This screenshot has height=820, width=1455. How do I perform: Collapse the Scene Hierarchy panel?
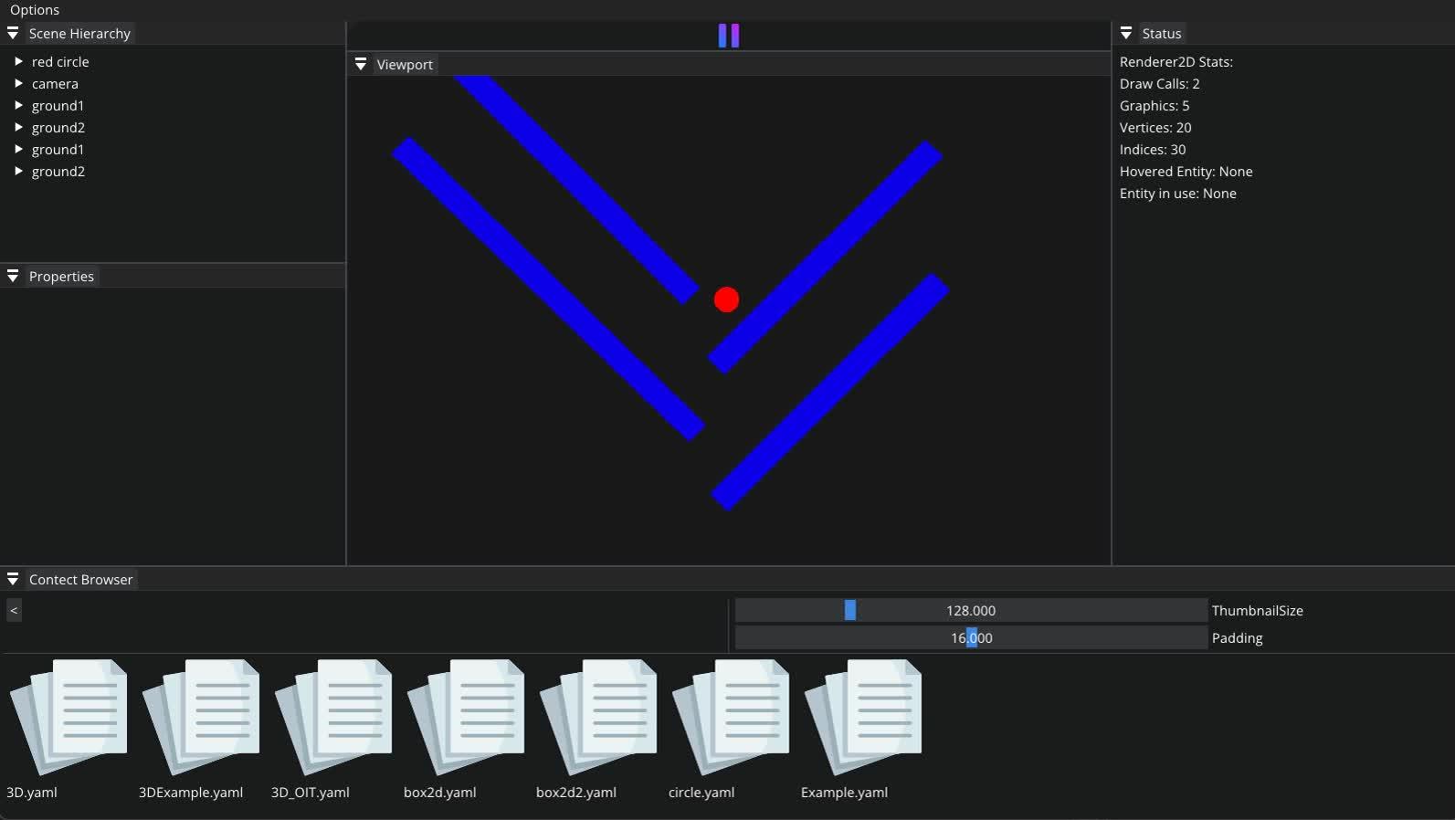tap(13, 34)
